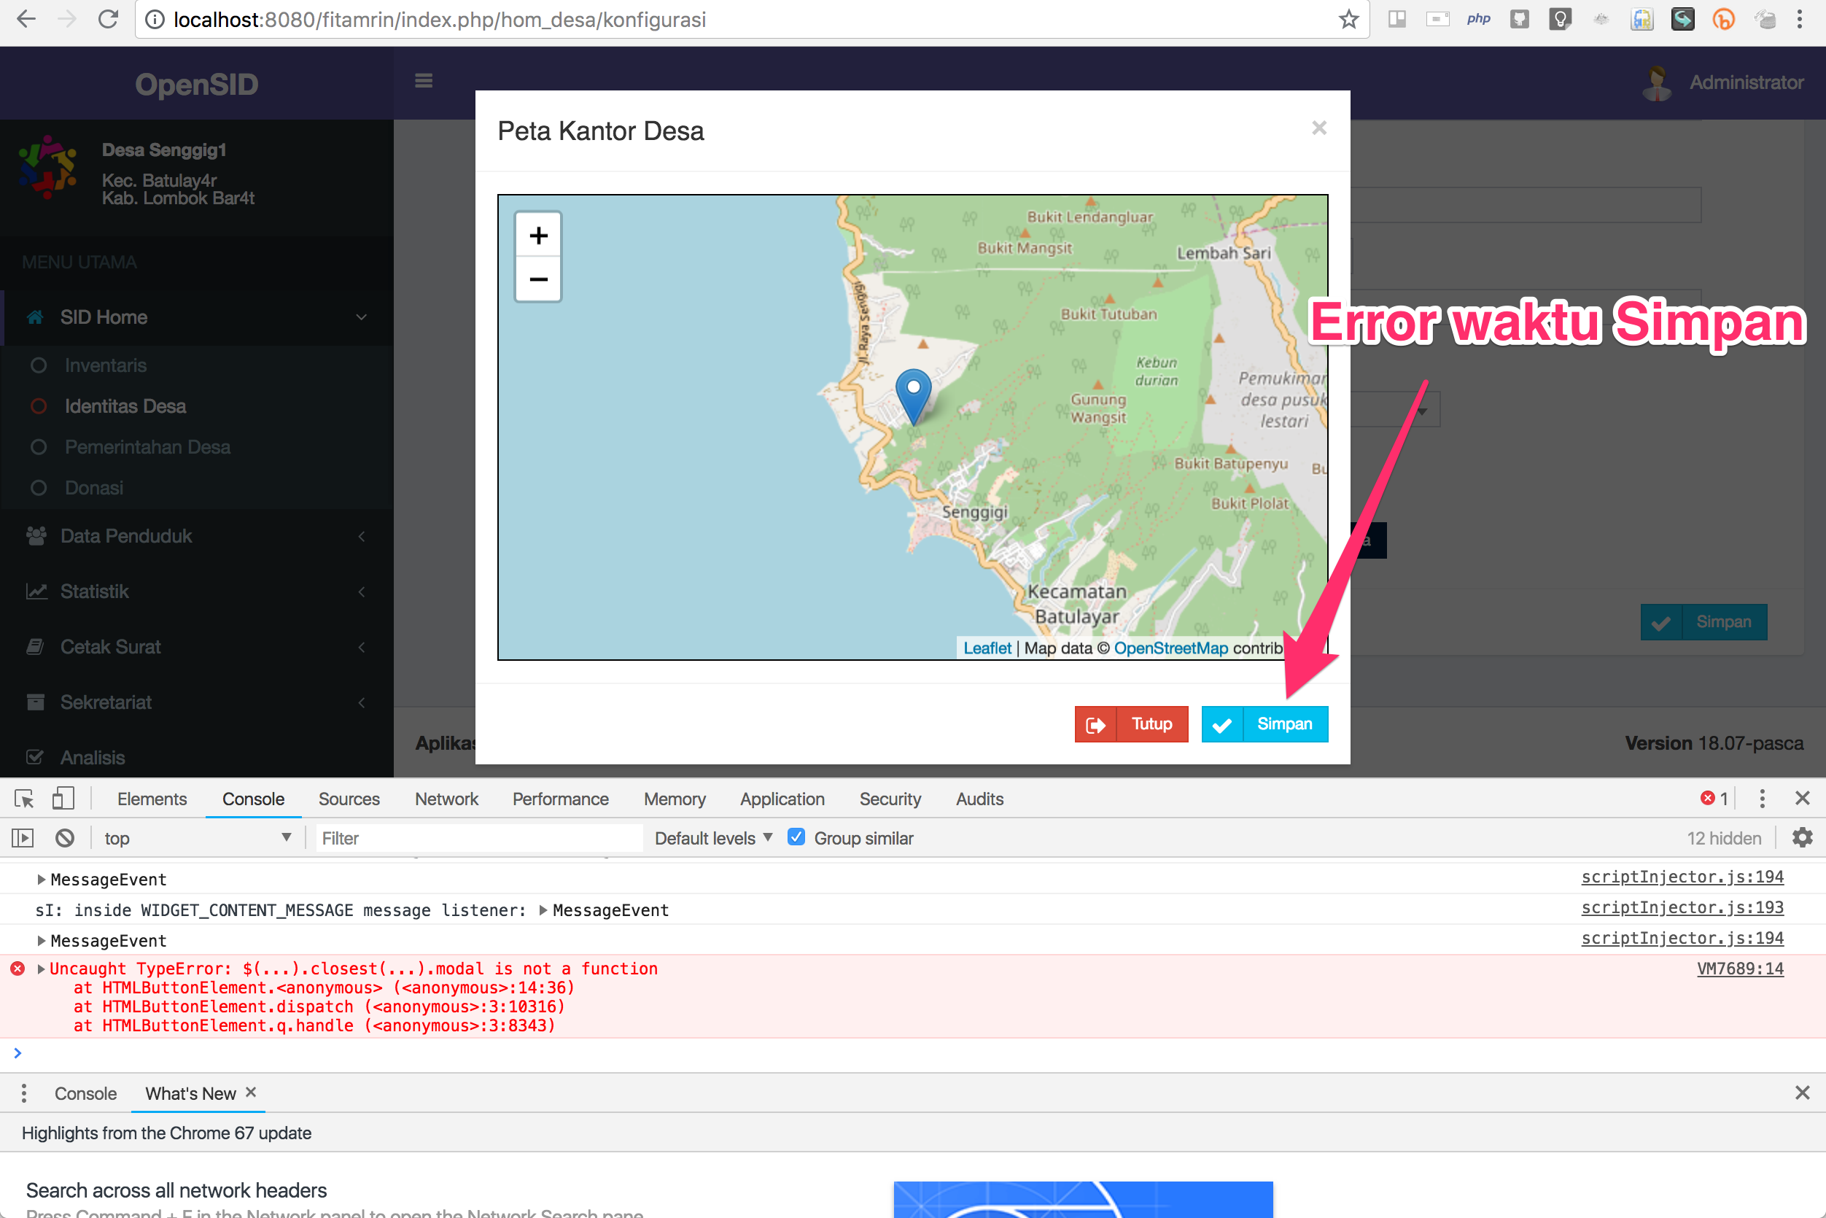This screenshot has width=1826, height=1218.
Task: Clear the console log
Action: click(x=64, y=837)
